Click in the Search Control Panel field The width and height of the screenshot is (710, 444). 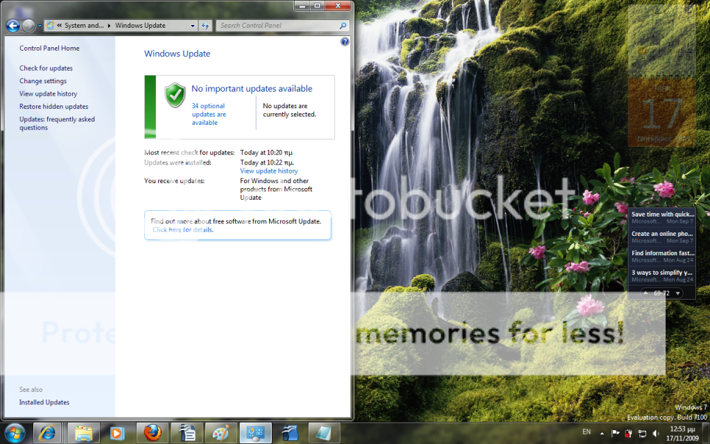[x=277, y=26]
